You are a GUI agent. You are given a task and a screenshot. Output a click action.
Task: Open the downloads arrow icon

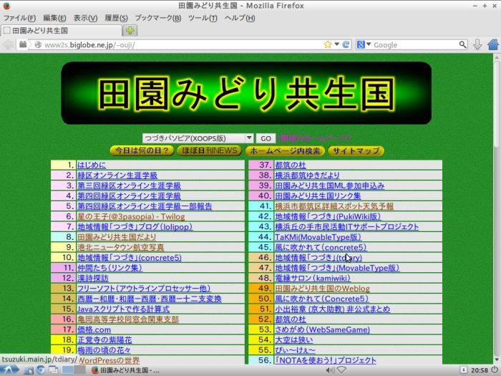pyautogui.click(x=478, y=44)
